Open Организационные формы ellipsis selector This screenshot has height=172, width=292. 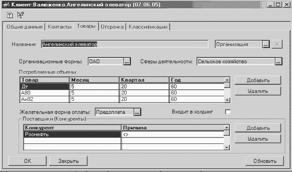(x=127, y=62)
